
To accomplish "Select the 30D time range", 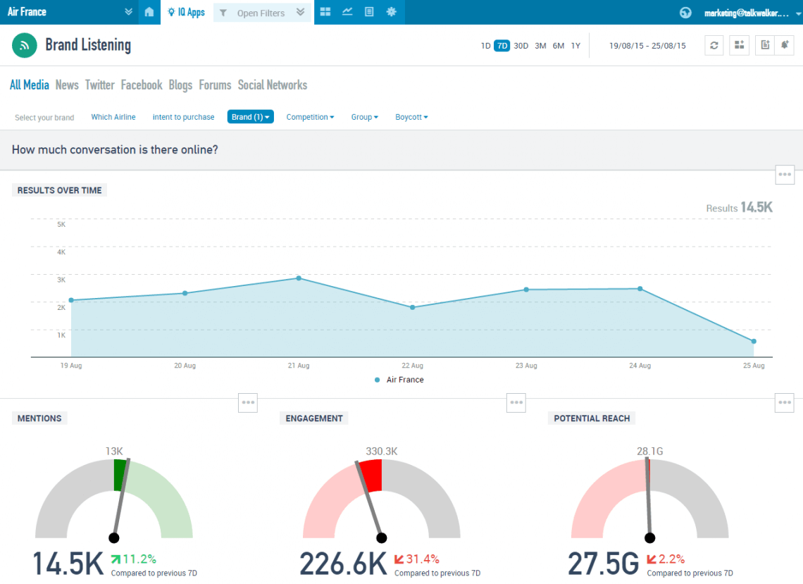I will point(521,45).
